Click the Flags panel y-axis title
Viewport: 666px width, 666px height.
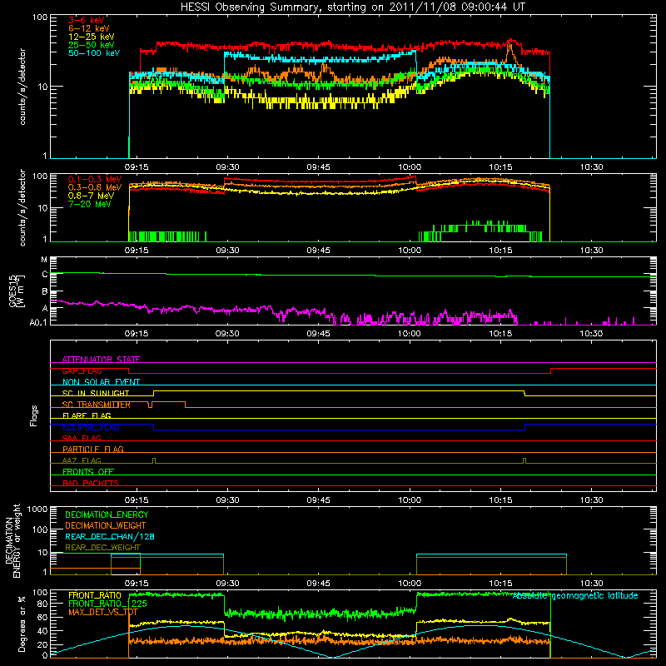(x=34, y=415)
